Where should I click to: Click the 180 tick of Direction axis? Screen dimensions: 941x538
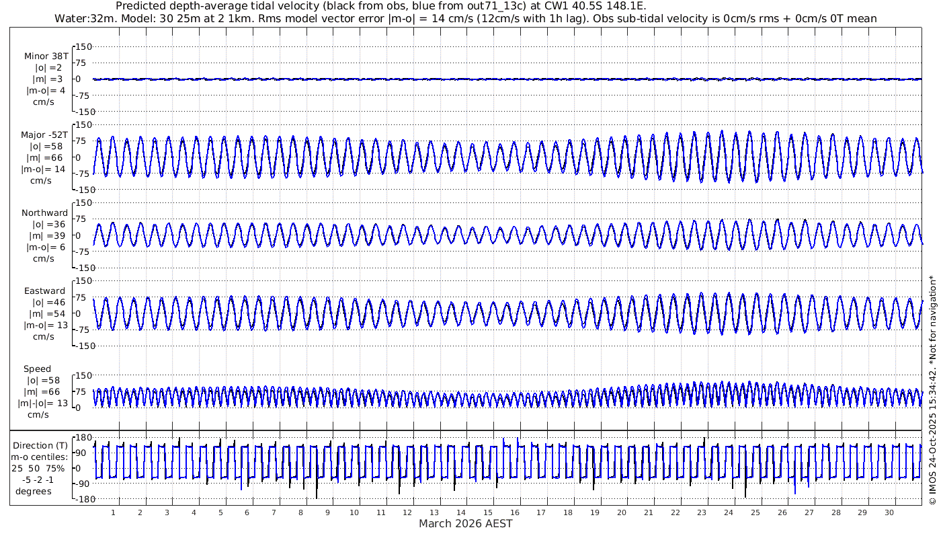83,437
